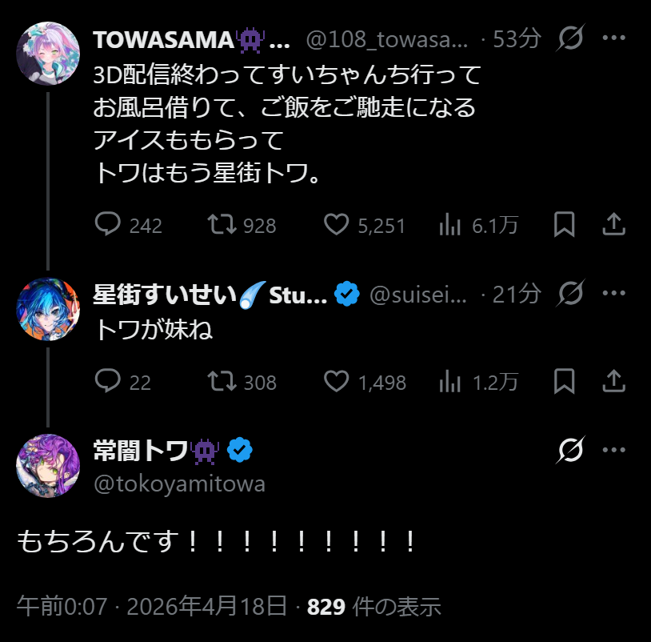Open Grok icon on TOWASAMA's post
This screenshot has width=651, height=642.
point(572,39)
